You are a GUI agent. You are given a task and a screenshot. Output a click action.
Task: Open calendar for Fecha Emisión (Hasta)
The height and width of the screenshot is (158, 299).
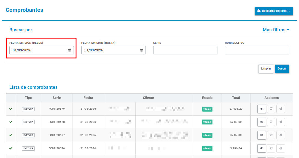(141, 50)
